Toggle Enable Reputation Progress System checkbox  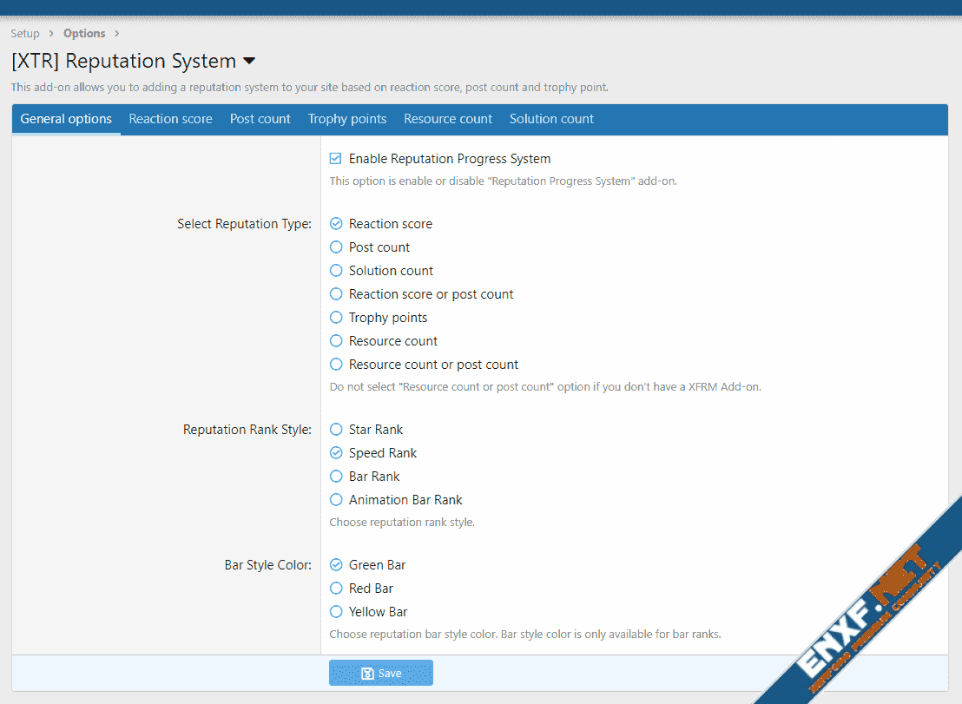[336, 159]
